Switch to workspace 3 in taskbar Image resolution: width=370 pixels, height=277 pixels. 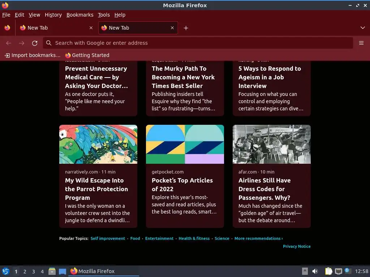tap(34, 272)
